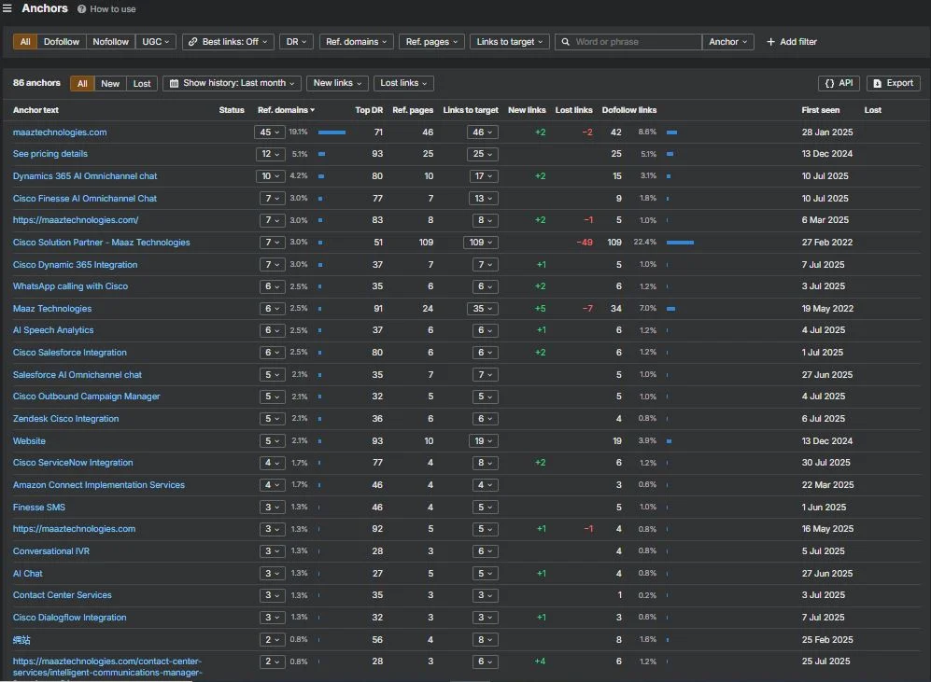Open the AI Chat anchor link
The height and width of the screenshot is (682, 931).
(x=28, y=574)
